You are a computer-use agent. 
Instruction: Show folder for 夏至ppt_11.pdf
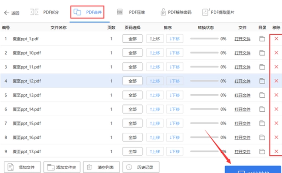coord(262,67)
